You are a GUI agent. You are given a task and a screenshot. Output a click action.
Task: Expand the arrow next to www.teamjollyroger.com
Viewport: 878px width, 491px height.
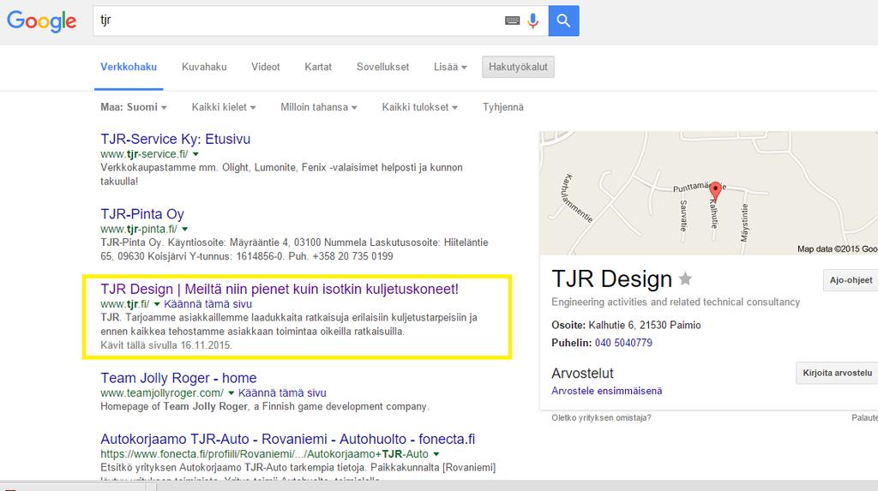[x=231, y=393]
